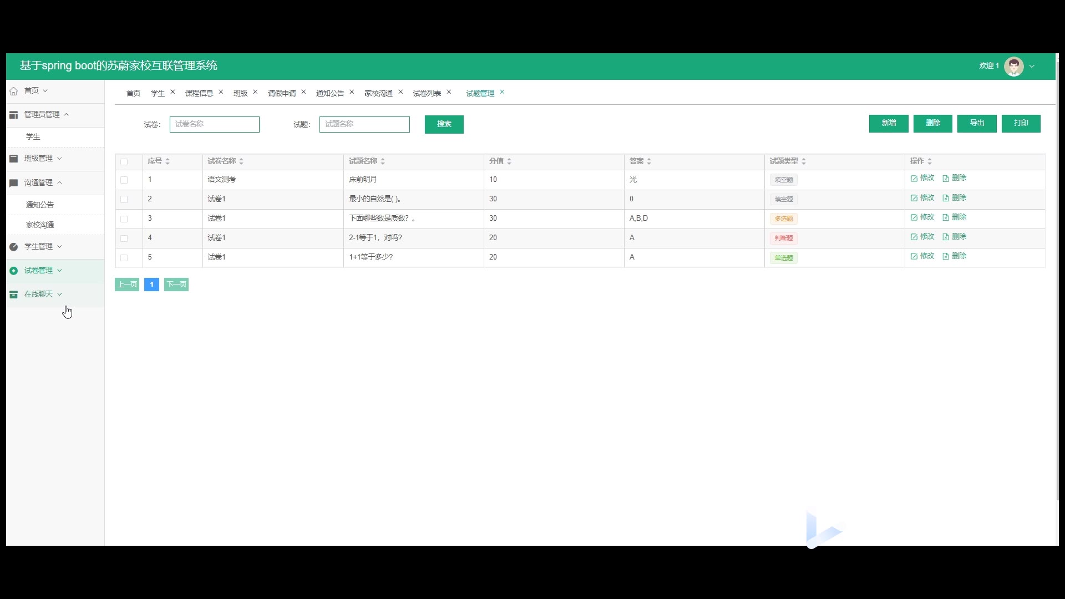Open the user account dropdown arrow

pos(1032,67)
